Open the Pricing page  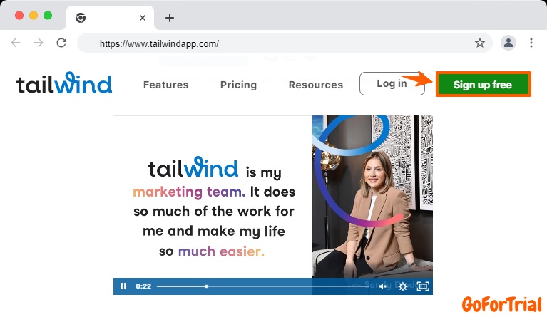(239, 85)
